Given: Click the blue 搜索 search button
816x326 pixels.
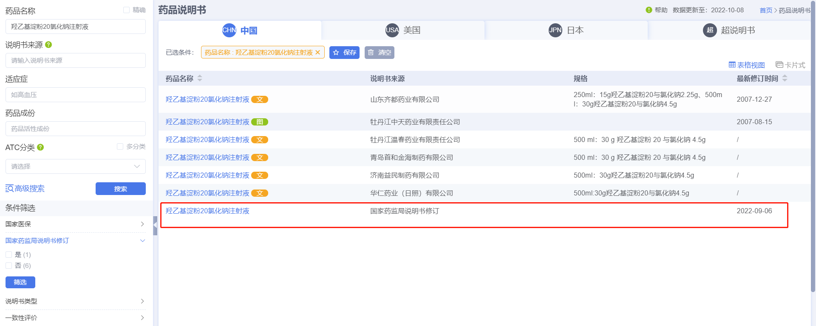Looking at the screenshot, I should coord(121,189).
